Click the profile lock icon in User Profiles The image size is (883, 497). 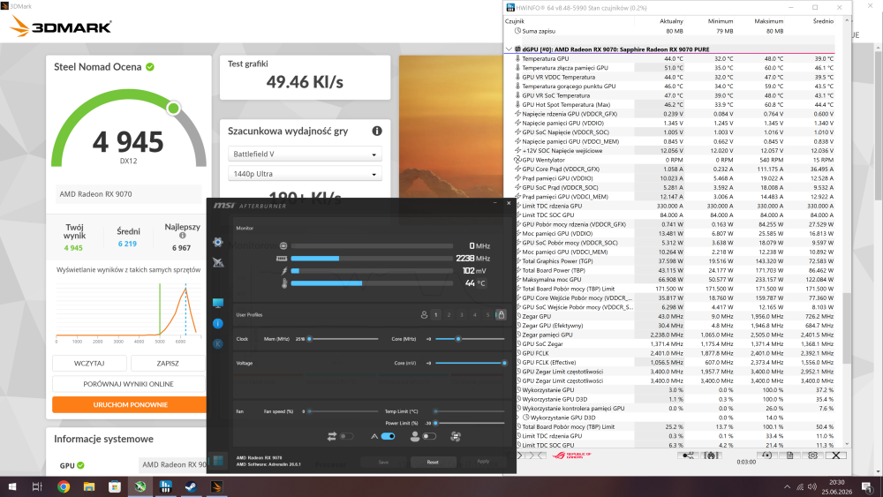coord(501,314)
